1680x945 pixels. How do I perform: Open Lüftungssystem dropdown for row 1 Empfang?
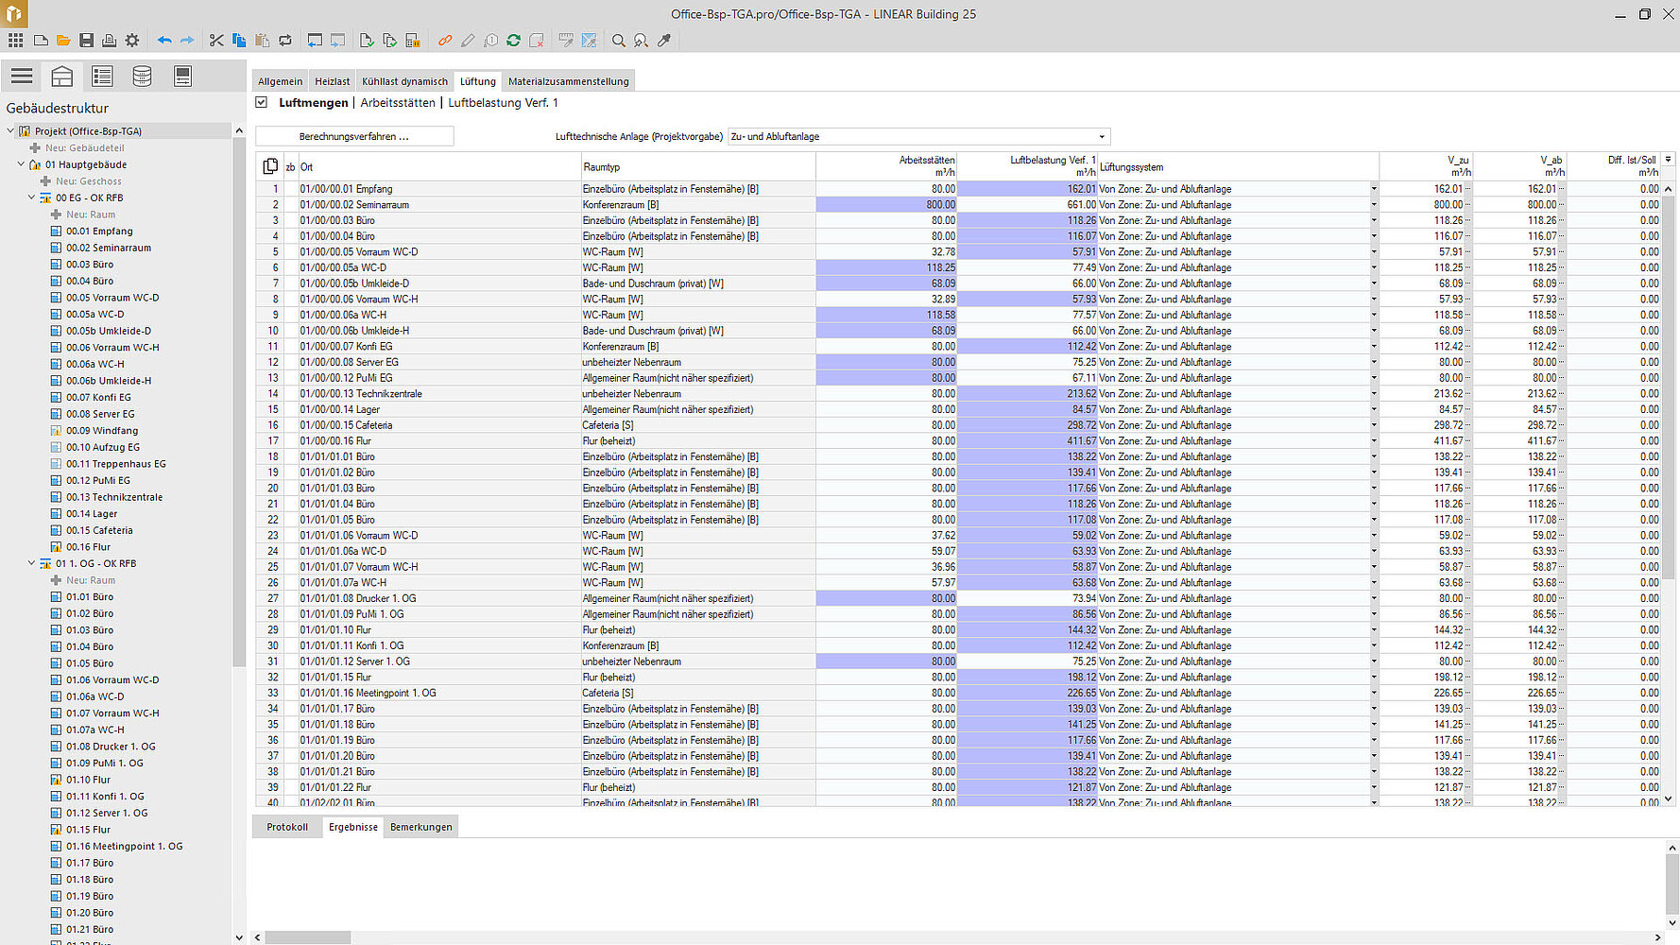(x=1373, y=189)
